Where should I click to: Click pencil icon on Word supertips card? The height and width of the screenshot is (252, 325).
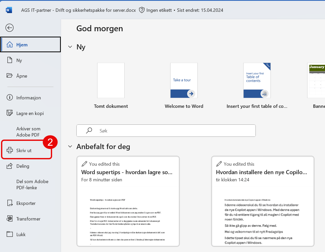(84, 164)
